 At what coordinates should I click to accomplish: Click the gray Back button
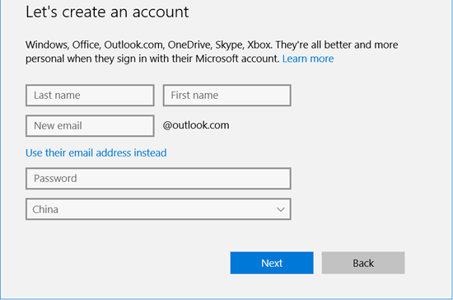(363, 263)
